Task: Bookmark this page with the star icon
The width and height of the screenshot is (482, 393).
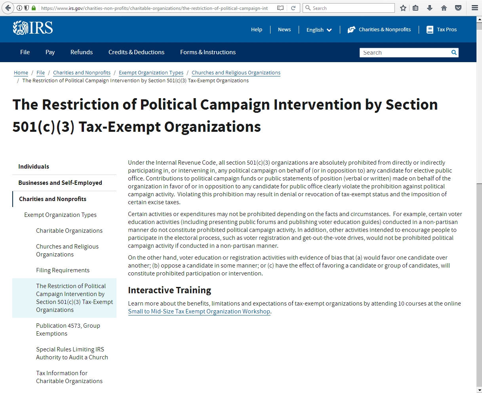Action: [x=403, y=8]
